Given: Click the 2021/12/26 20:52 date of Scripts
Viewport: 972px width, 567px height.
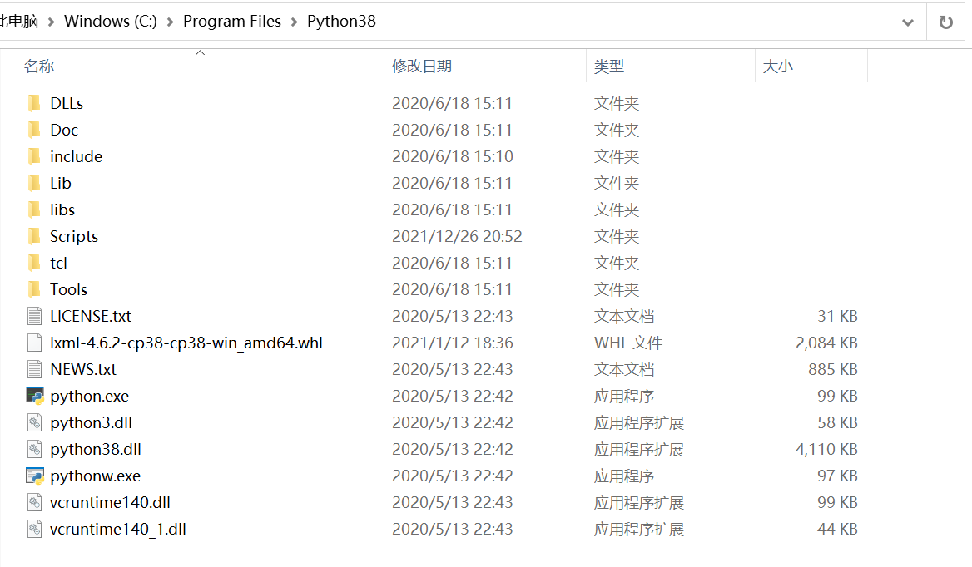Looking at the screenshot, I should 457,236.
